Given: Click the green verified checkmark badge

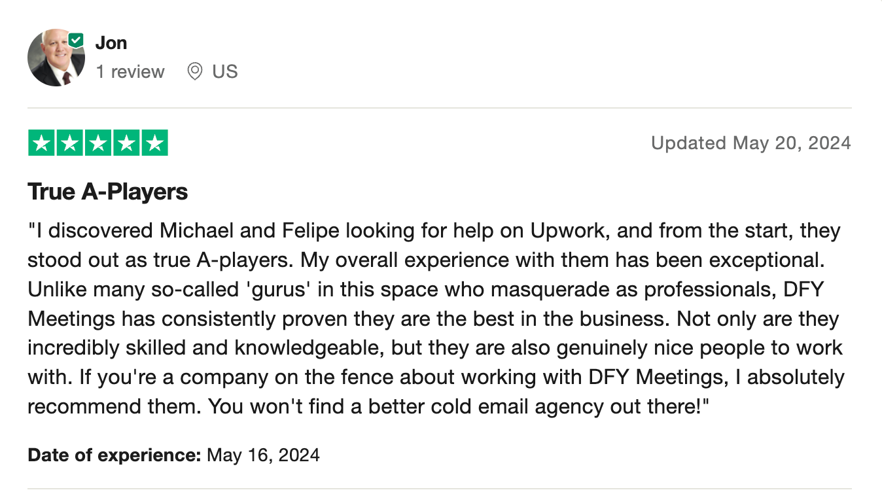Looking at the screenshot, I should click(77, 41).
